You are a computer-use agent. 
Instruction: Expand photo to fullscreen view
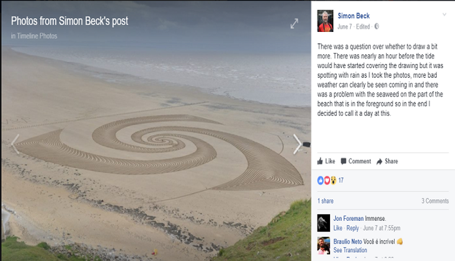pyautogui.click(x=294, y=24)
